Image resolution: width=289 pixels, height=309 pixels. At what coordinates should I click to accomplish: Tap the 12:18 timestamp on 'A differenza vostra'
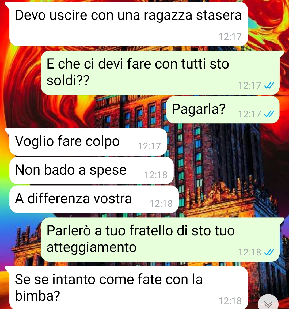pos(161,204)
